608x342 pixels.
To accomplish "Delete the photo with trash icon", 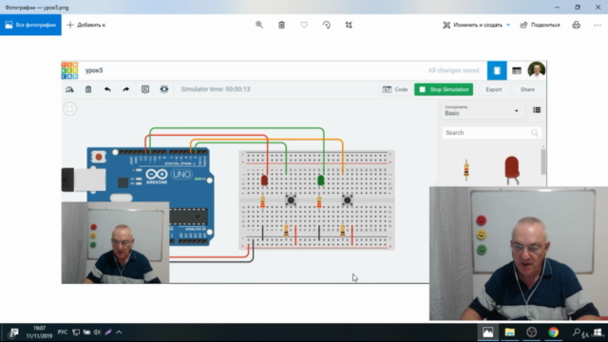I will (x=281, y=25).
